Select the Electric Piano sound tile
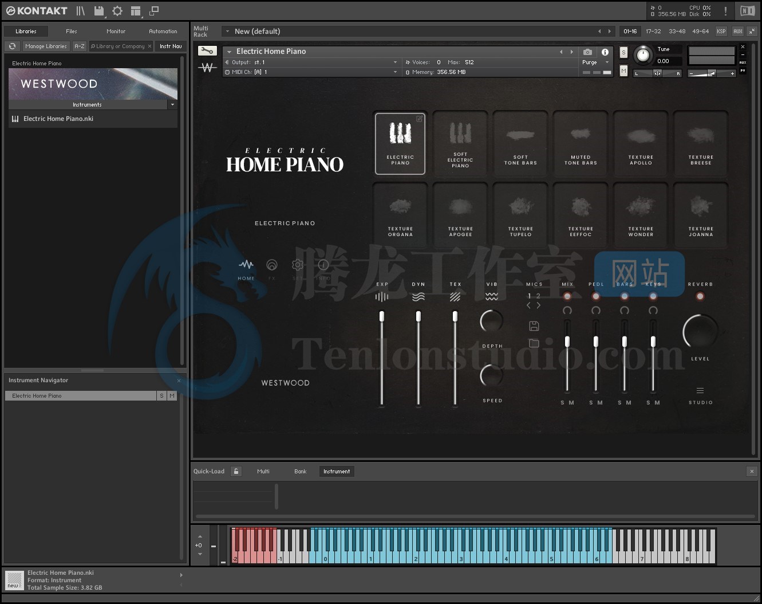The width and height of the screenshot is (762, 604). pyautogui.click(x=400, y=143)
